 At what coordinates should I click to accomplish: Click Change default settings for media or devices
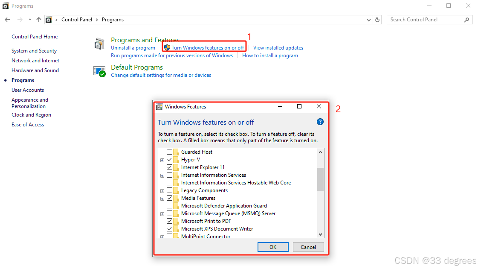coord(161,75)
